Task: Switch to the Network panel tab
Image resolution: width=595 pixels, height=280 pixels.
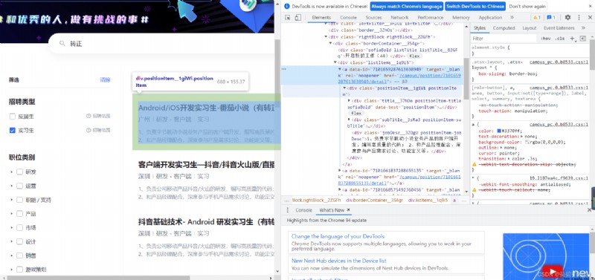Action: 399,17
